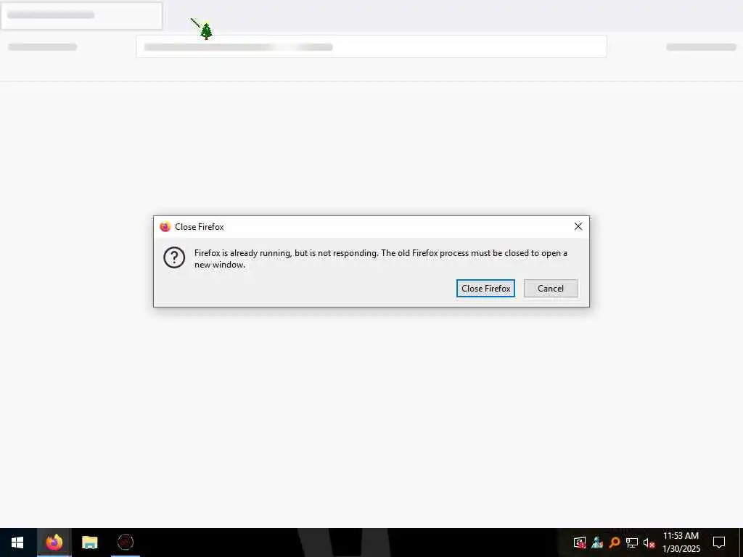
Task: Click the Firefox logo in dialog title
Action: click(x=165, y=227)
